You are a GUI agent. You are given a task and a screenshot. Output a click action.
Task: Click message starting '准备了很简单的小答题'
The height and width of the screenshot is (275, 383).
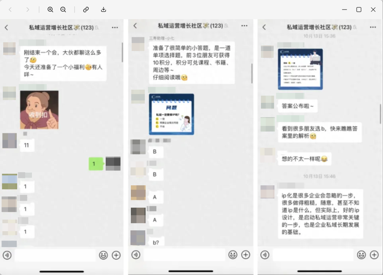191,63
